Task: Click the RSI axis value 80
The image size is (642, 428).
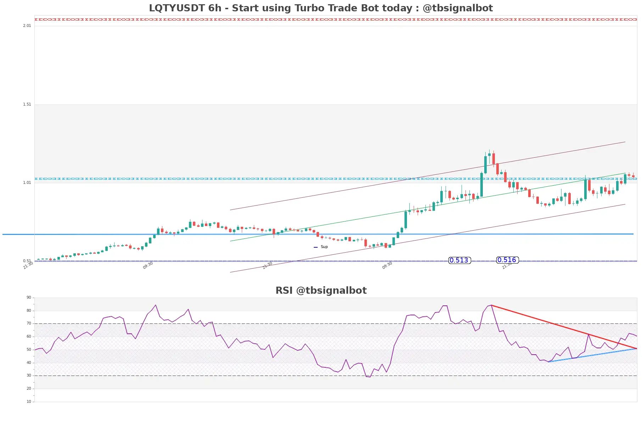Action: click(x=29, y=311)
